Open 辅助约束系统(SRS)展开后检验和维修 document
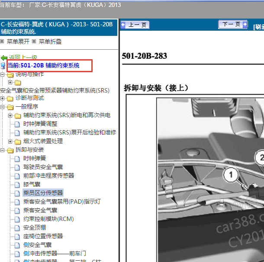The width and height of the screenshot is (264, 262). 70,133
